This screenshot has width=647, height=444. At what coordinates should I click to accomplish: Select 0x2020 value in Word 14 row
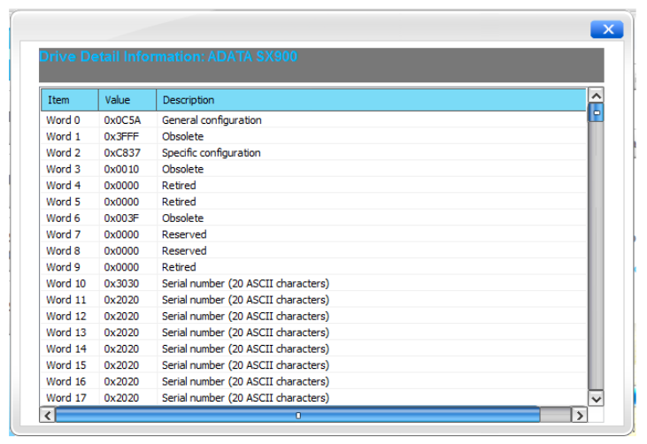[121, 348]
